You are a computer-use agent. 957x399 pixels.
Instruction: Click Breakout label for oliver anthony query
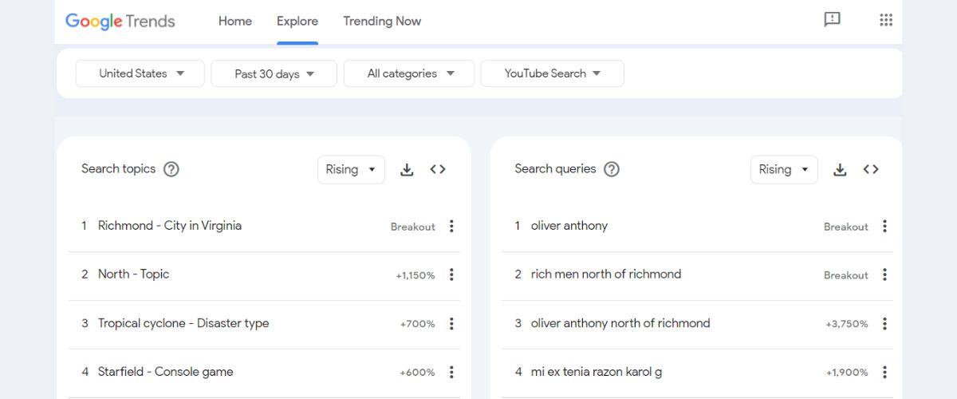click(846, 227)
